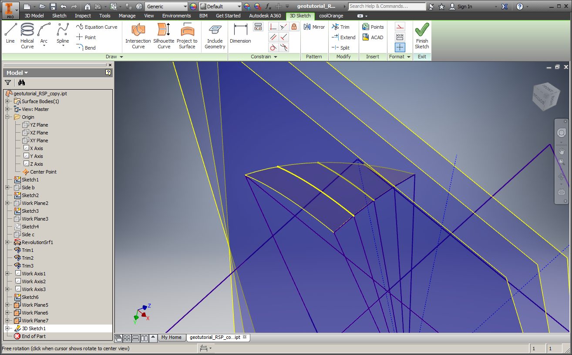Switch to the 3D Model tab
The width and height of the screenshot is (572, 355).
34,16
